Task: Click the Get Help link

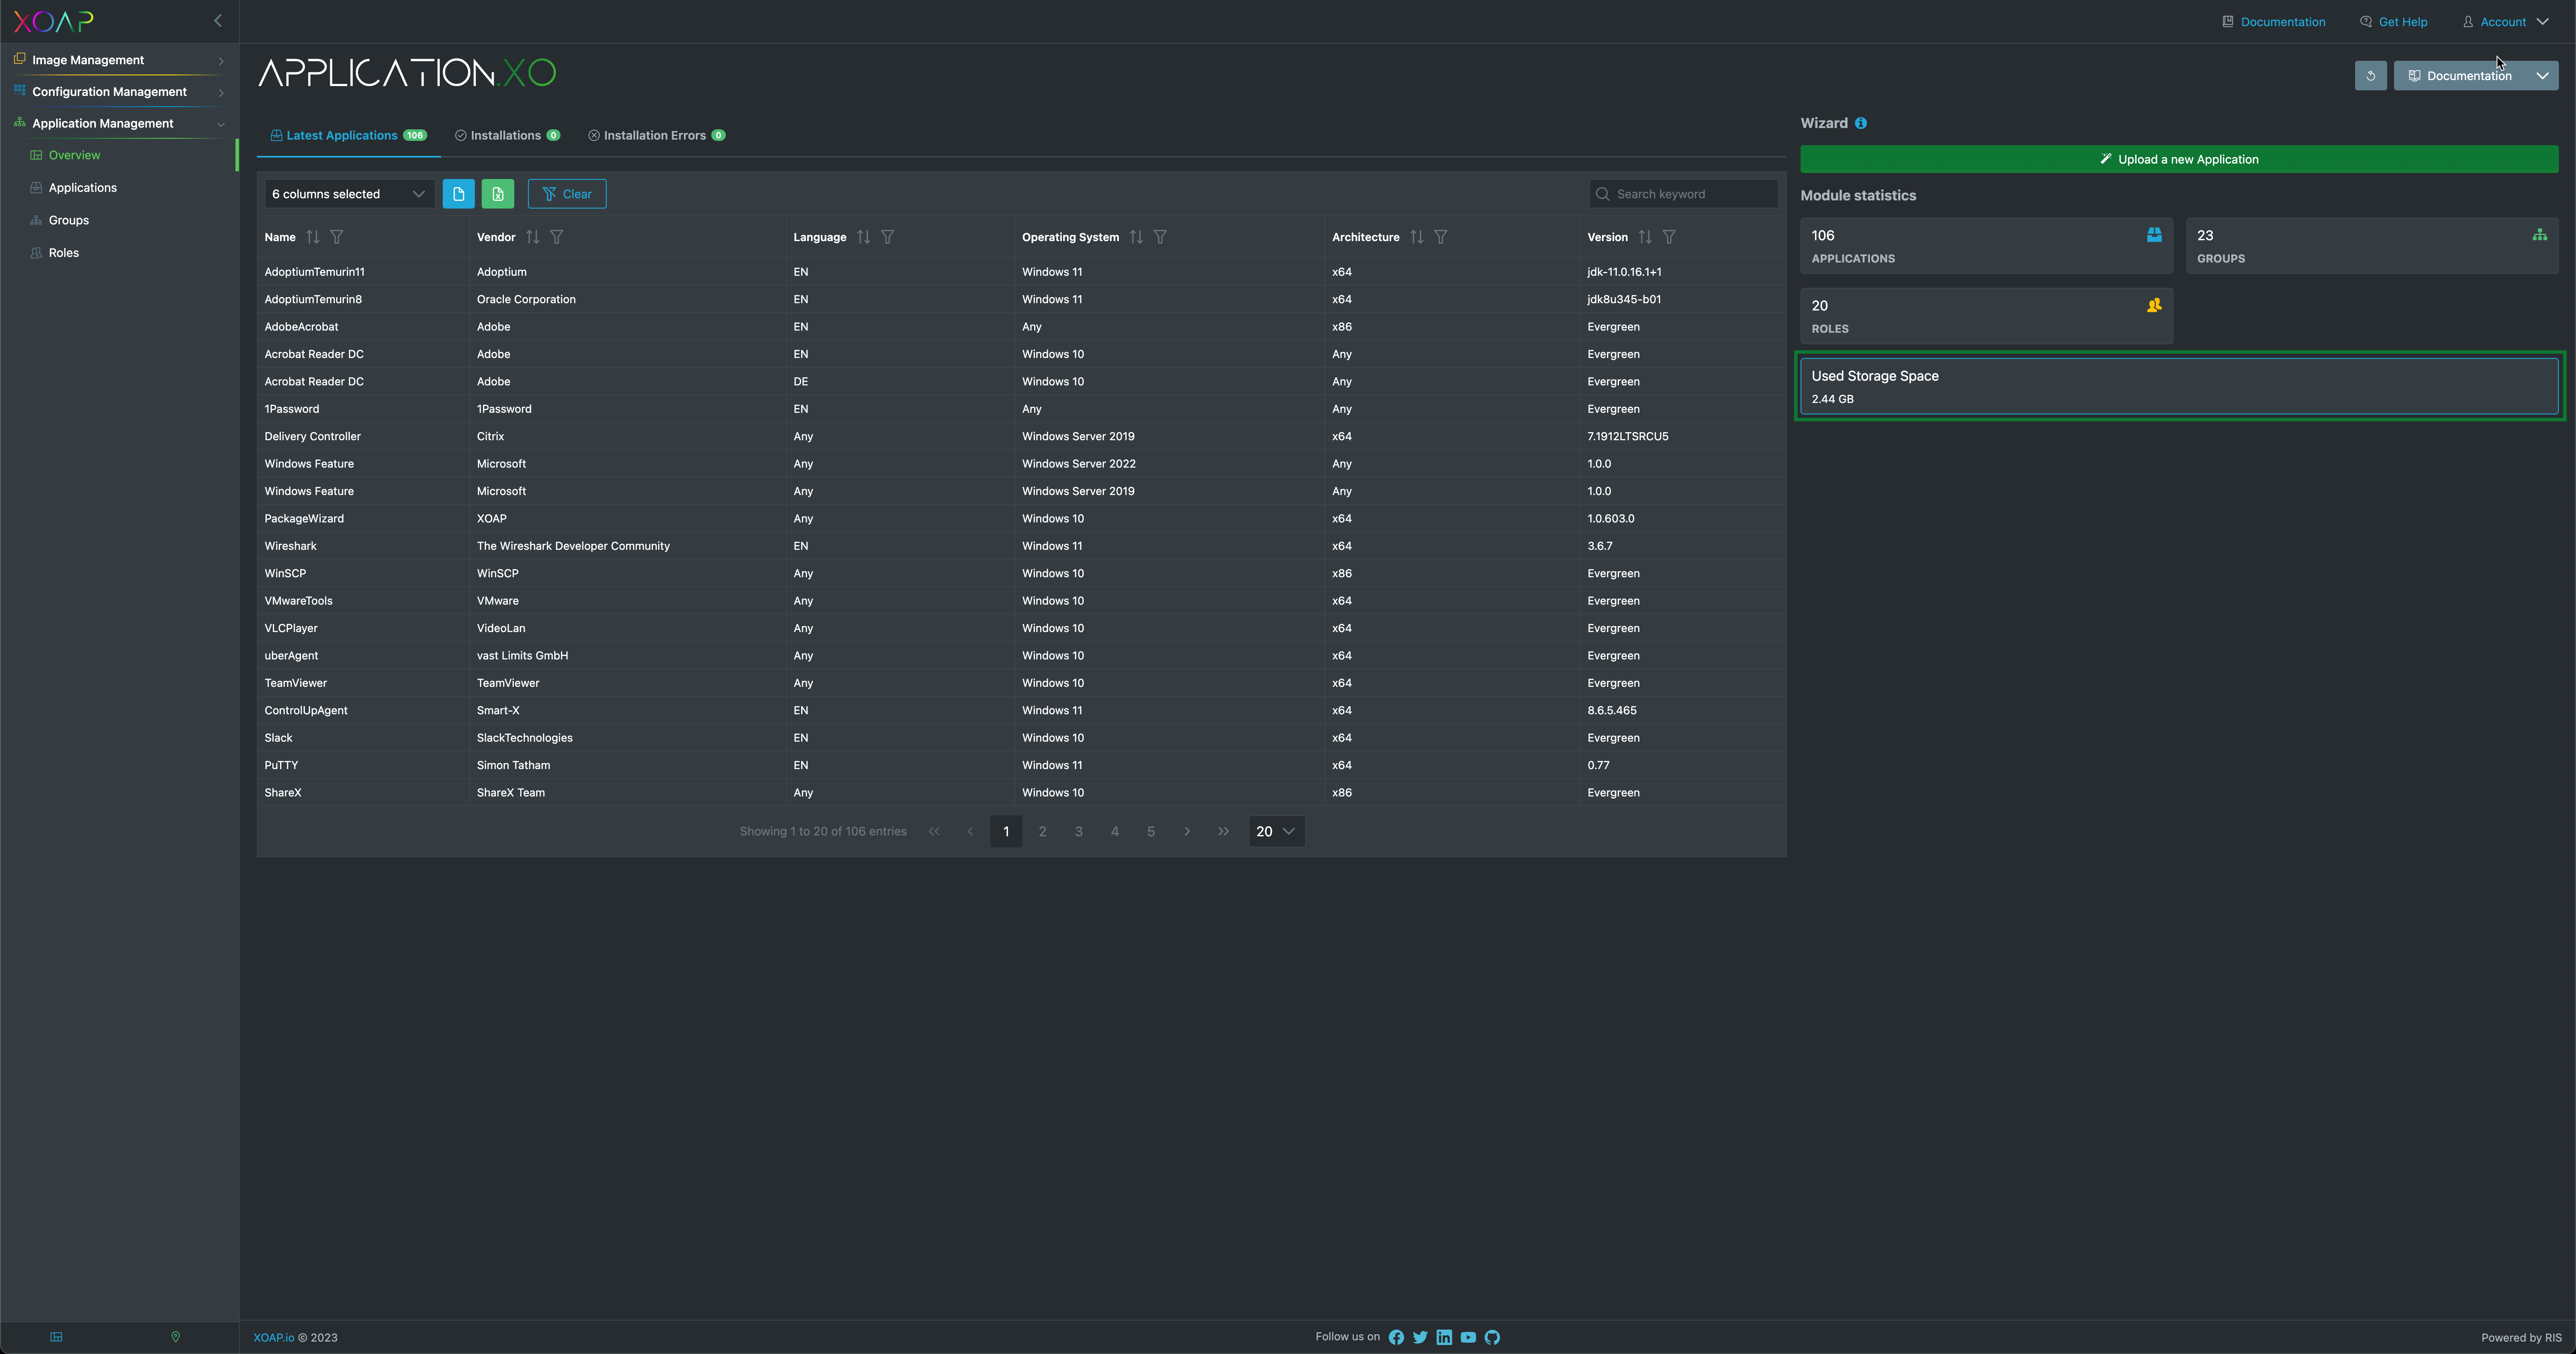Action: point(2393,22)
